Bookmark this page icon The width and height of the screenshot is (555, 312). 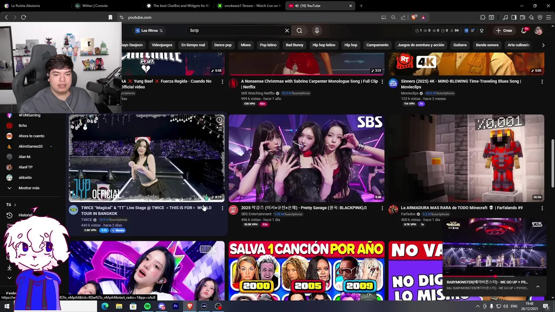110,17
